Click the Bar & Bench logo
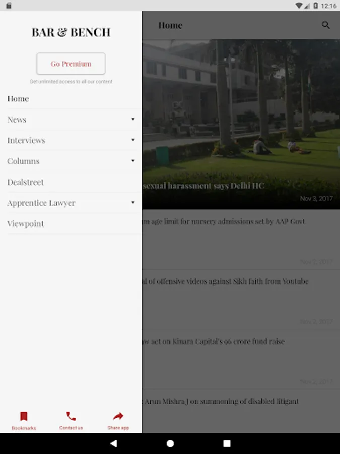Image resolution: width=340 pixels, height=454 pixels. tap(71, 32)
